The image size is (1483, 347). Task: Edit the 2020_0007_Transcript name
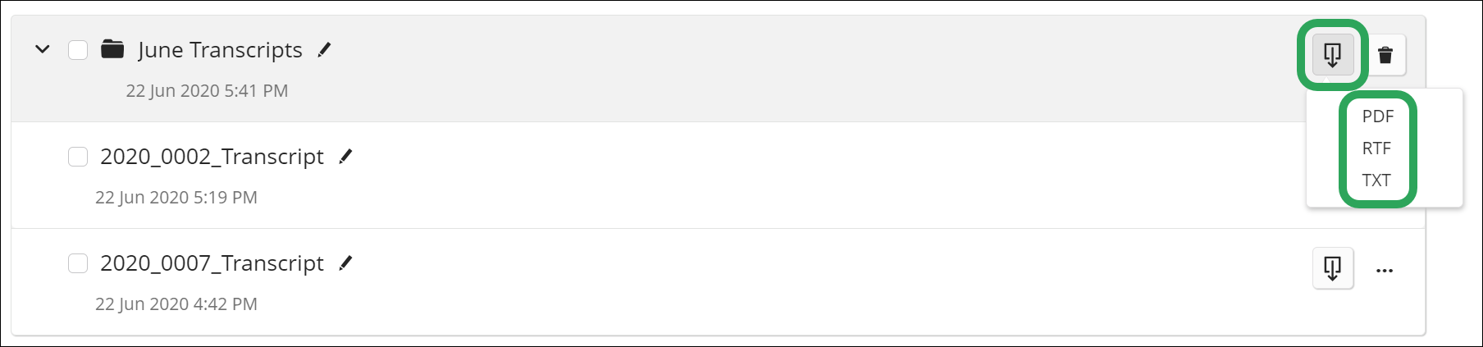tap(346, 263)
